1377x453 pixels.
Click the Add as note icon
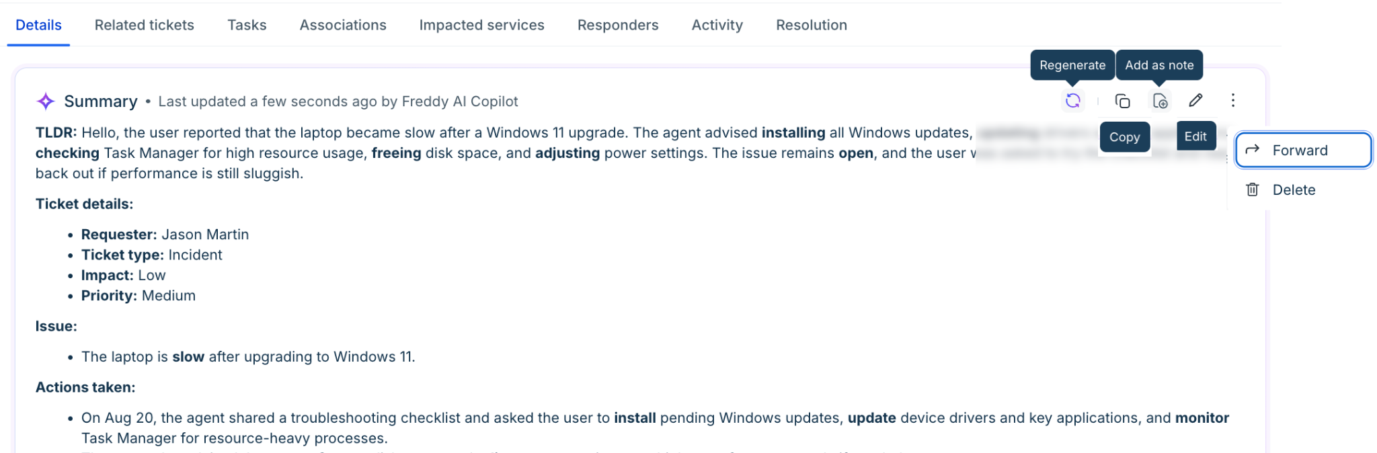1160,101
